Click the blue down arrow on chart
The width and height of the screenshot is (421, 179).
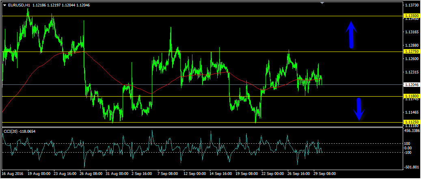click(358, 109)
